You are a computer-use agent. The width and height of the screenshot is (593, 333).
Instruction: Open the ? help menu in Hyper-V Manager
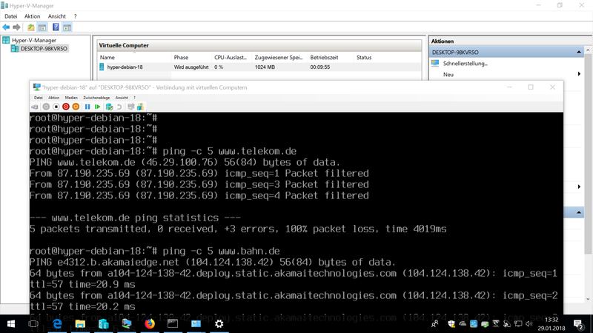[x=76, y=16]
